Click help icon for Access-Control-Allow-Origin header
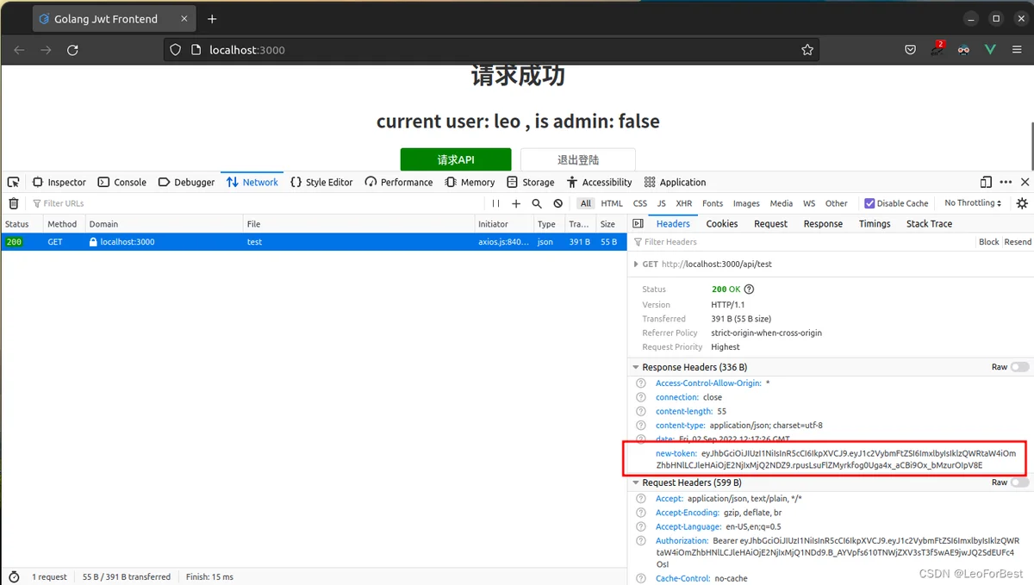Viewport: 1034px width, 585px height. pyautogui.click(x=640, y=383)
